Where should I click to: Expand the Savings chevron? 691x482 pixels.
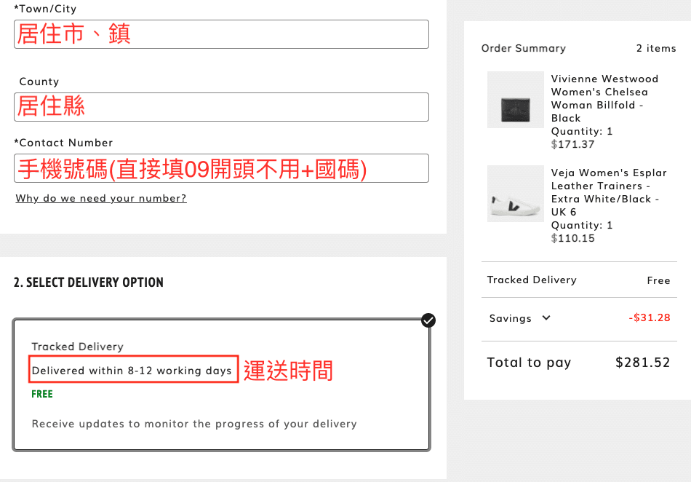[x=546, y=317]
